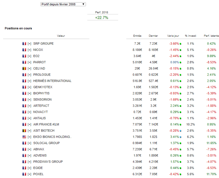Click the '% Investi' column header
This screenshot has width=219, height=178.
[x=190, y=36]
